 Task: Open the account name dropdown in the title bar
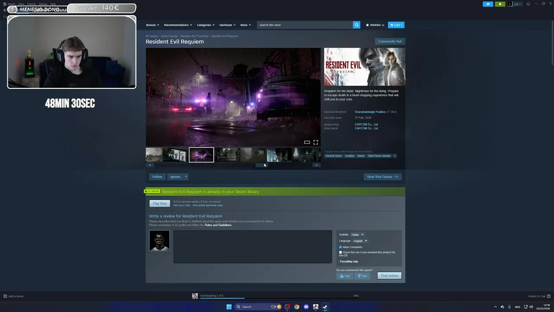pos(518,4)
